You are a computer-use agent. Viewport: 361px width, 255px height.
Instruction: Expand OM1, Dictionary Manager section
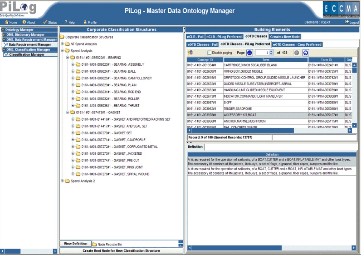4,34
